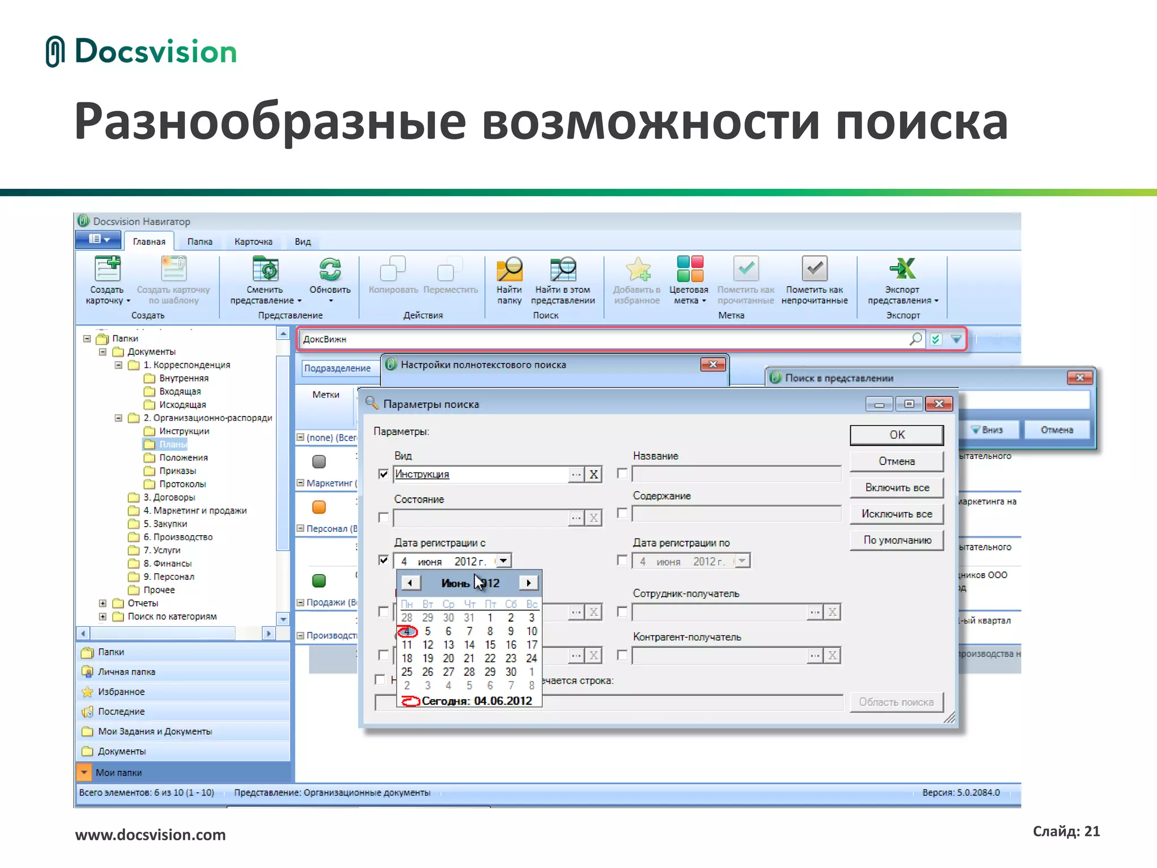1157x868 pixels.
Task: Click Вниз in Поиск в представлении
Action: 988,430
